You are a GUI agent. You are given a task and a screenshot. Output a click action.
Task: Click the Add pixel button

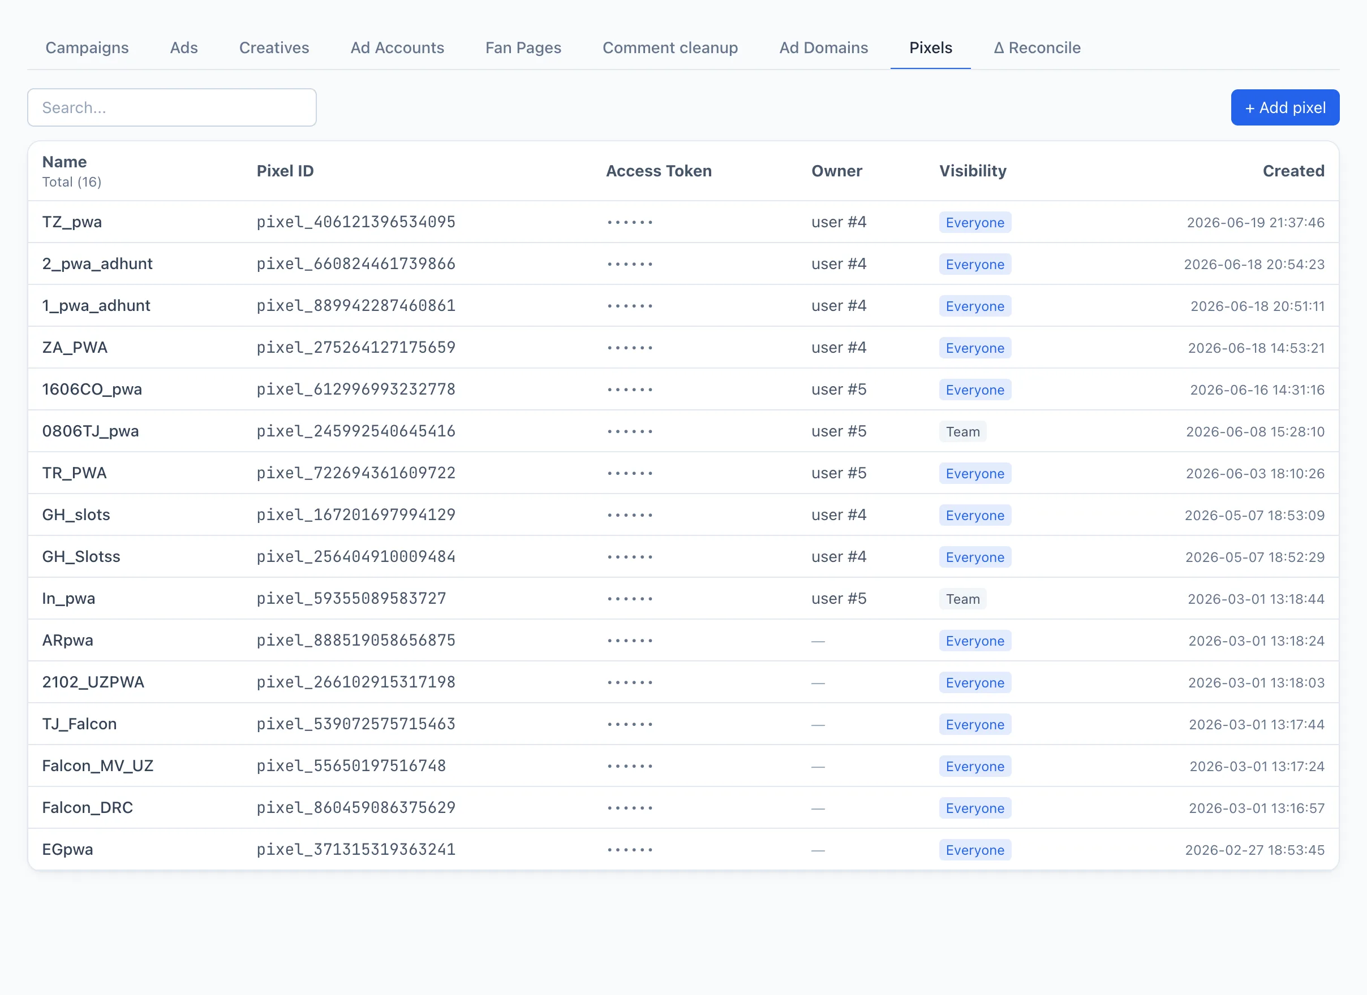1285,108
